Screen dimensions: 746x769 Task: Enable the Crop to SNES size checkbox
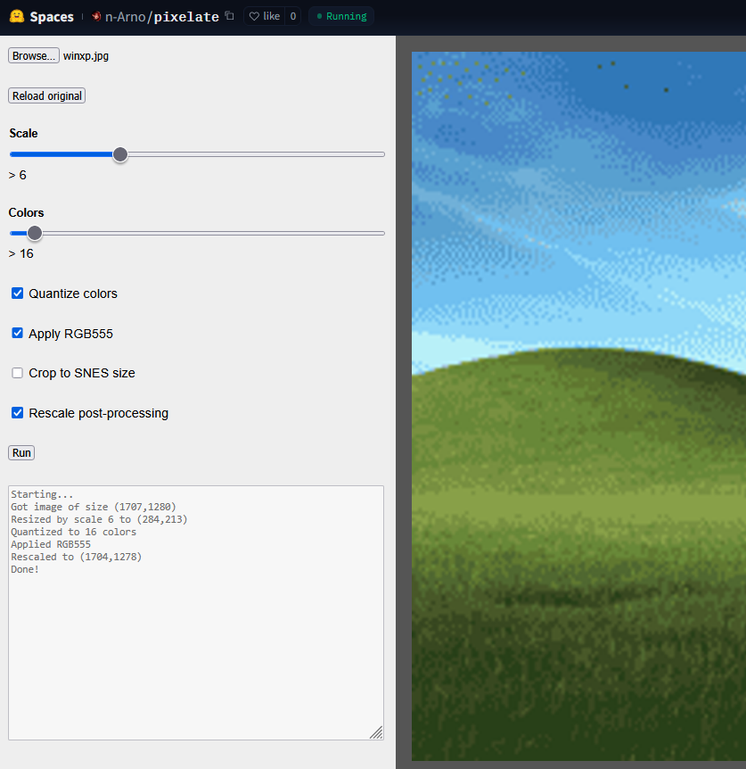pyautogui.click(x=17, y=373)
